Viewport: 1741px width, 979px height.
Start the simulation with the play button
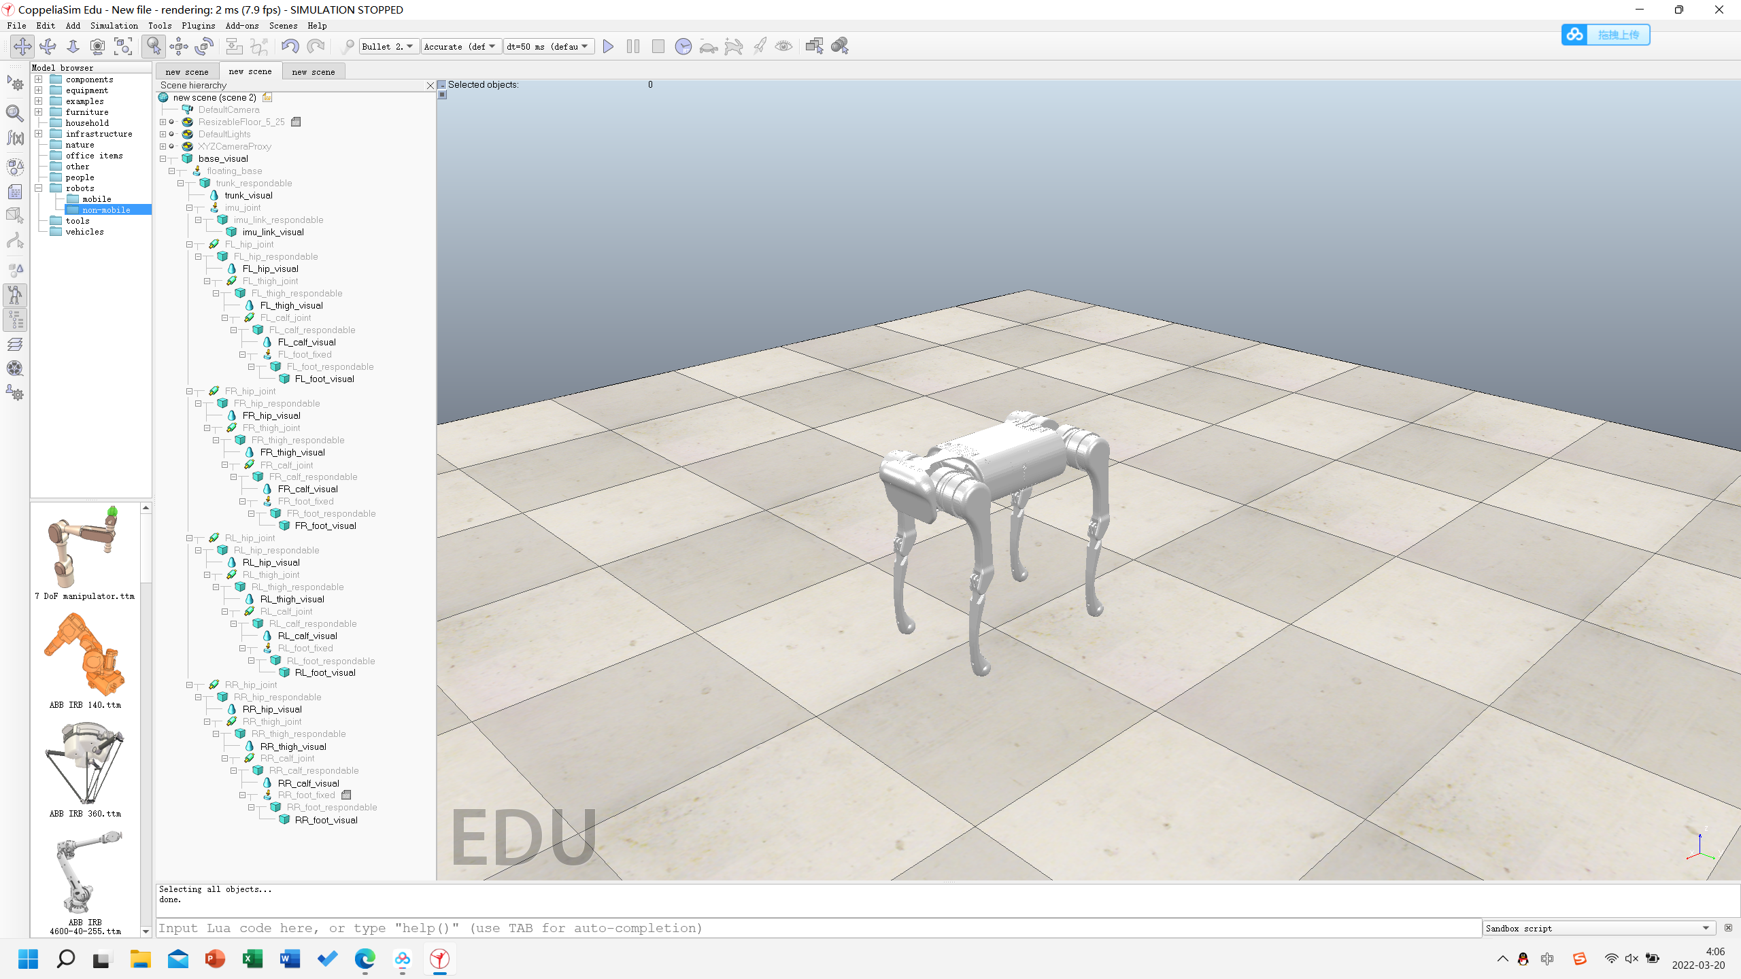click(608, 46)
